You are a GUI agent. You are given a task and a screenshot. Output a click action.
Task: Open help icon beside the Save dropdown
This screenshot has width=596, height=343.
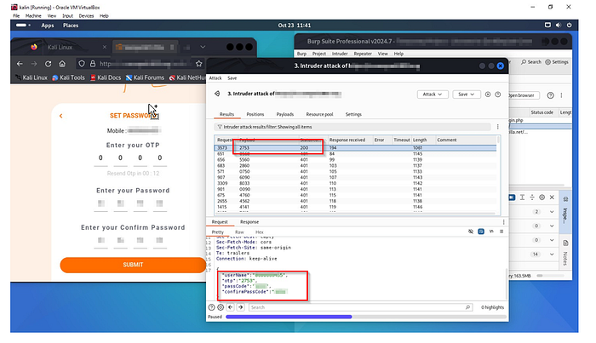tap(497, 94)
